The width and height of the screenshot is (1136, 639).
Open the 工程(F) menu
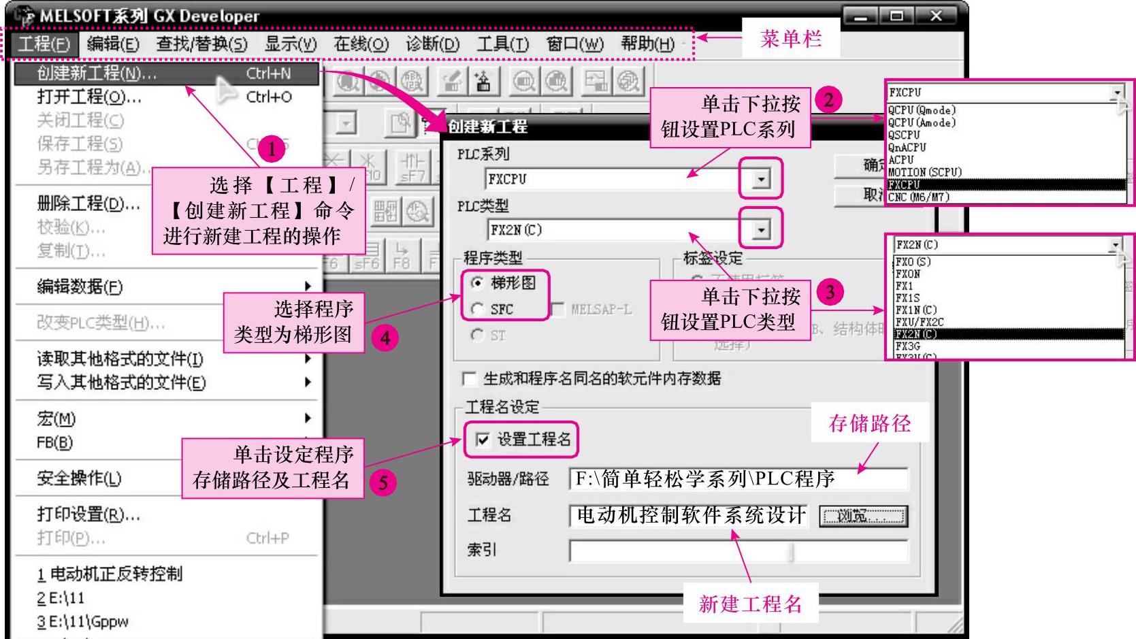click(44, 44)
